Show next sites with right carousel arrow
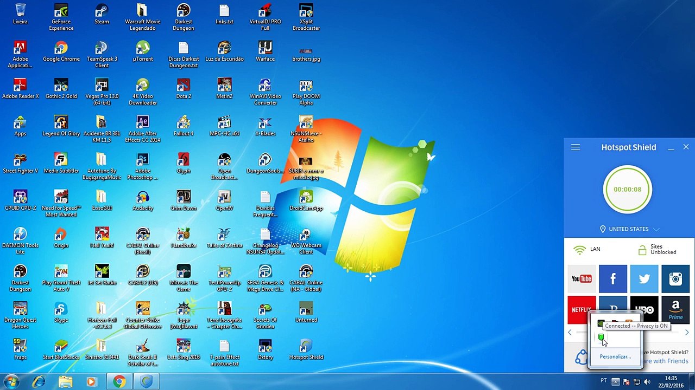 coord(686,333)
